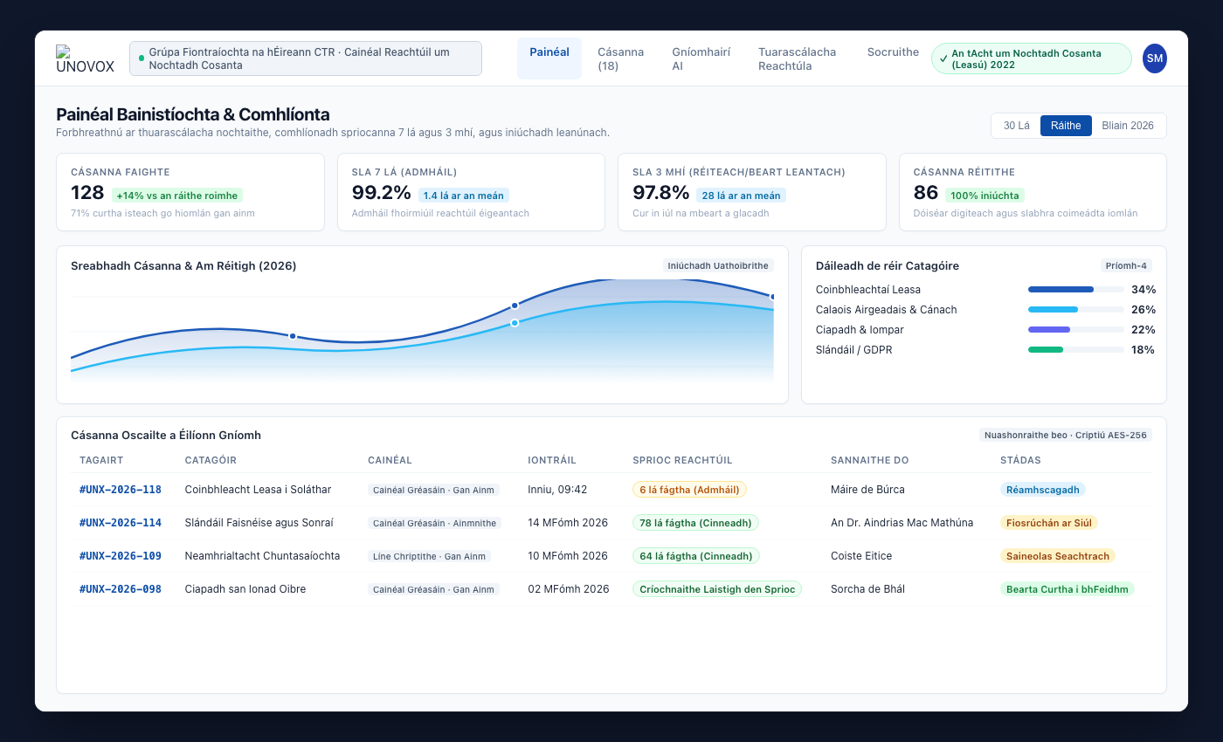Click the 99.2% SLA 7 lá value

coord(382,193)
